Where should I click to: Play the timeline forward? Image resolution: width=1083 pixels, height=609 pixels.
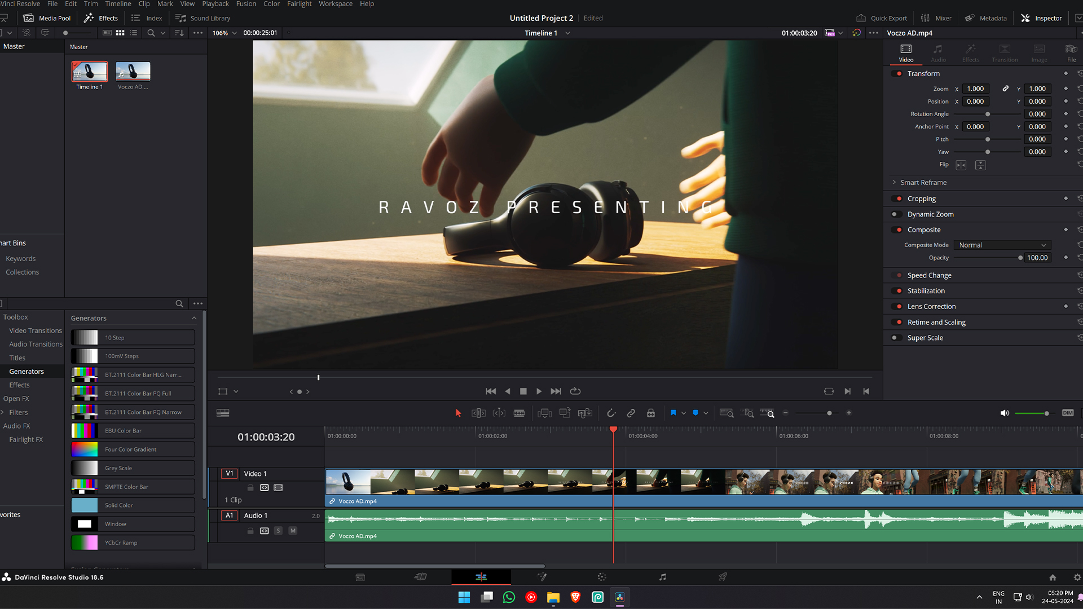pos(539,391)
